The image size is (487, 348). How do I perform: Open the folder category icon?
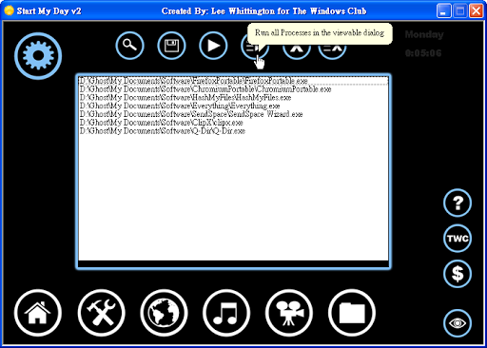[352, 313]
